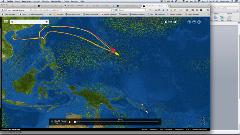The height and width of the screenshot is (135, 240).
Task: Open the Impressum footer link
Action: [x=154, y=129]
